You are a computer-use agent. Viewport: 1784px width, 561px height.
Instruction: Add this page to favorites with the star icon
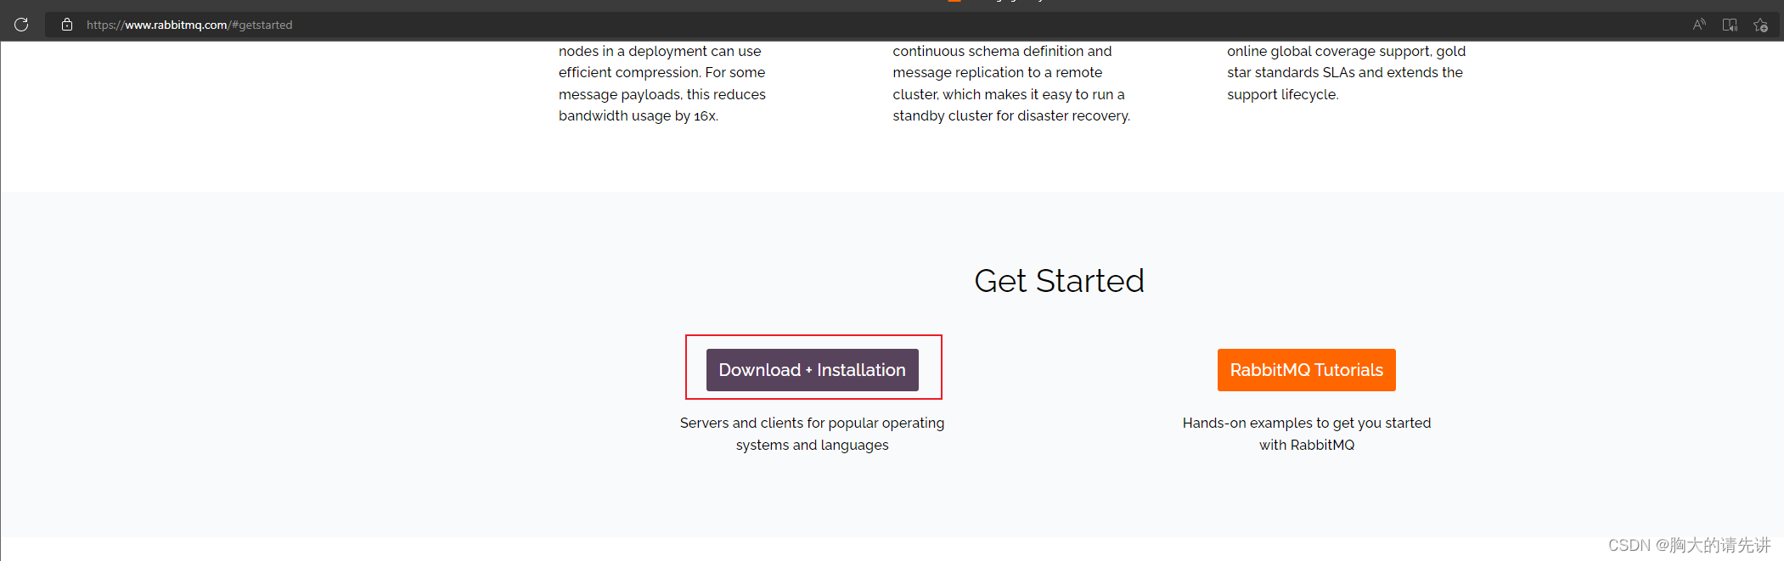point(1760,25)
